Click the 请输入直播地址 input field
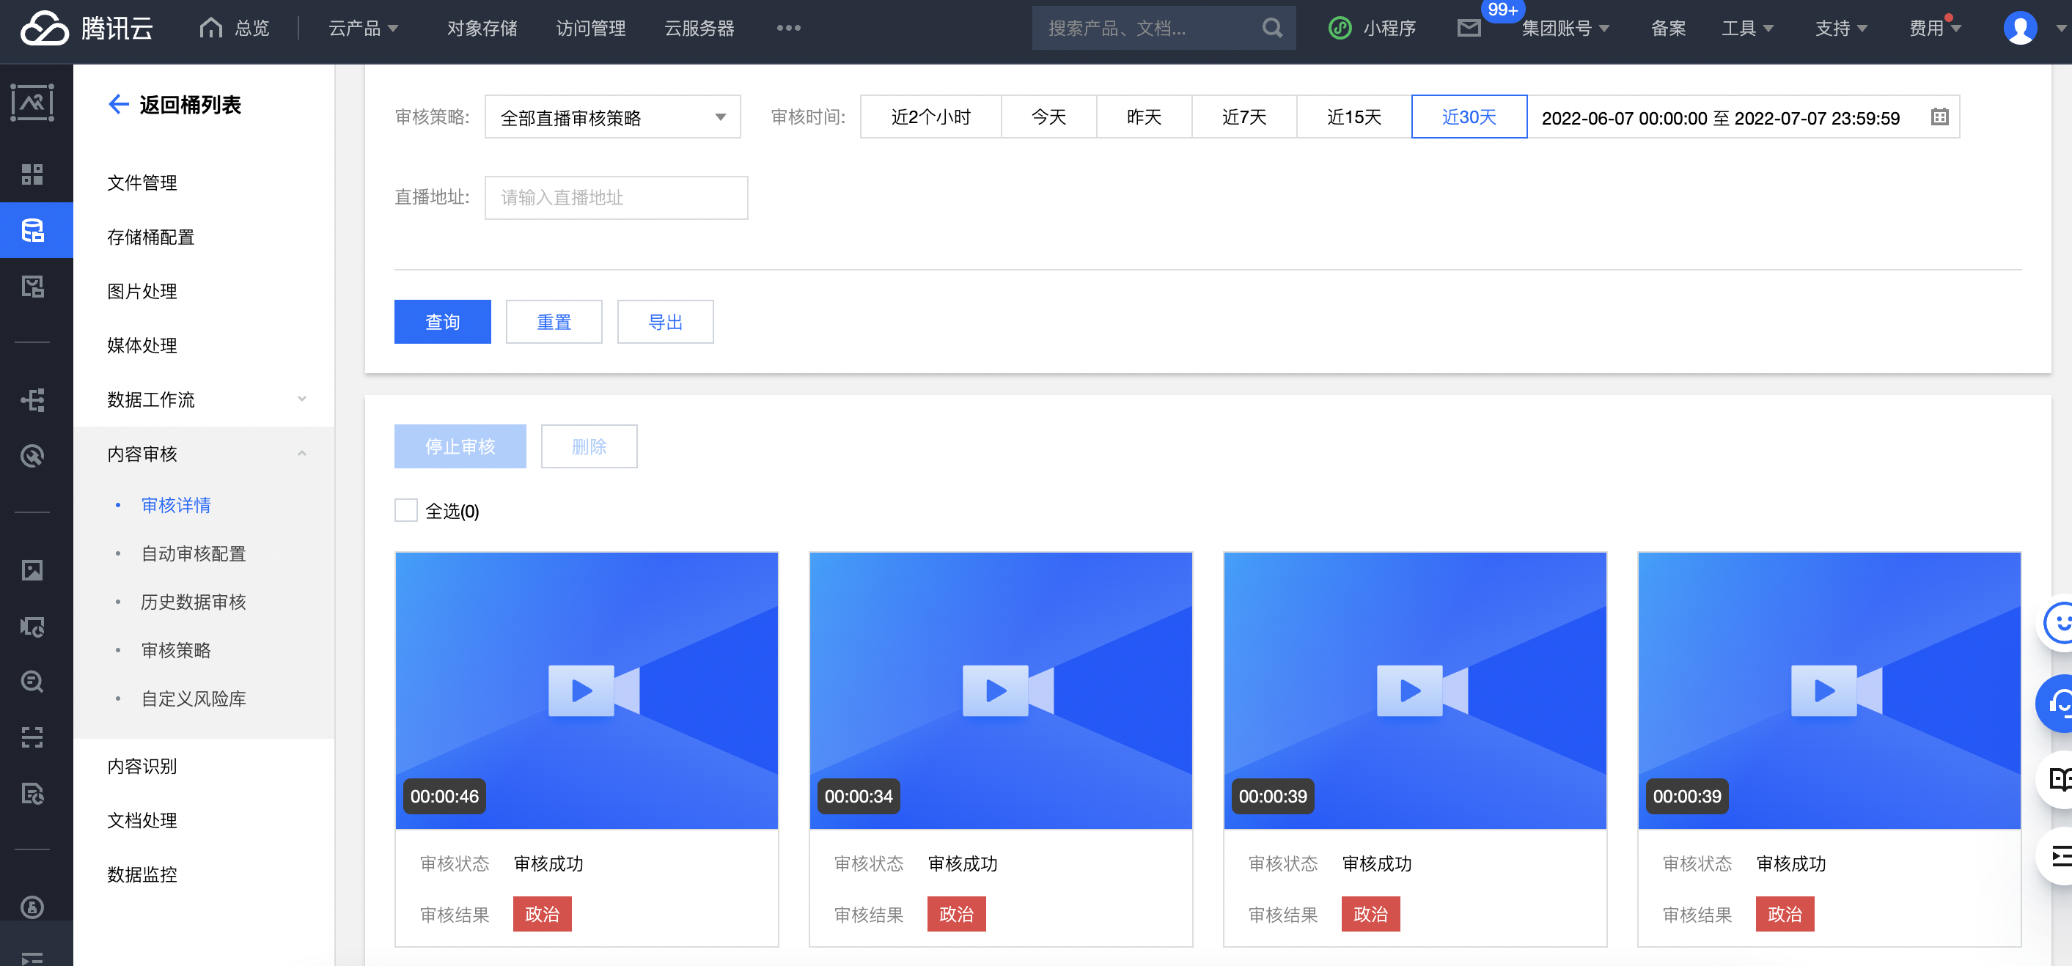 (616, 198)
